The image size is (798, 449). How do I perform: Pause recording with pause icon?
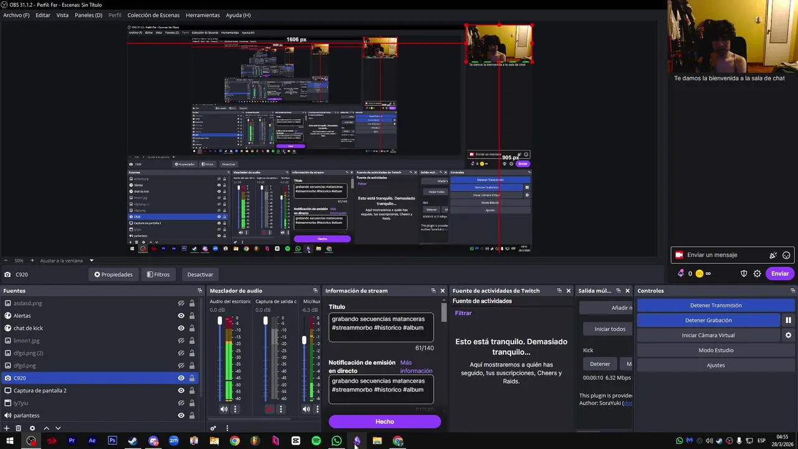(x=788, y=320)
